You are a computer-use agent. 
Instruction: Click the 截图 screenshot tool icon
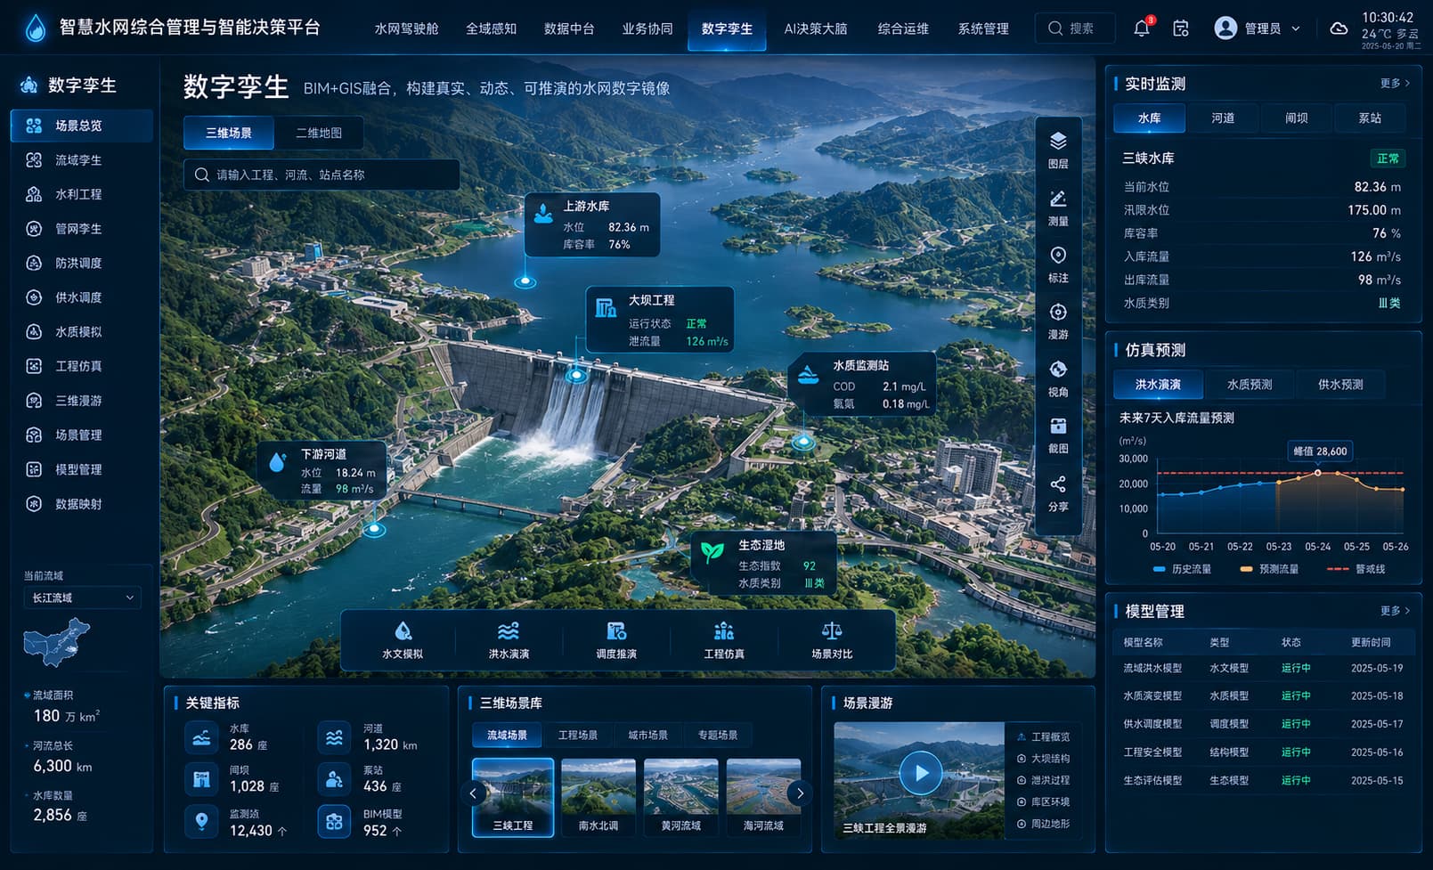(x=1058, y=427)
